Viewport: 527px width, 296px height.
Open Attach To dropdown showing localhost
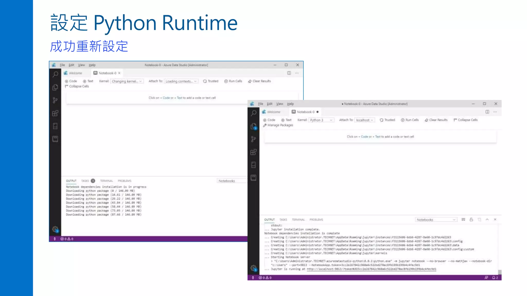tap(365, 120)
